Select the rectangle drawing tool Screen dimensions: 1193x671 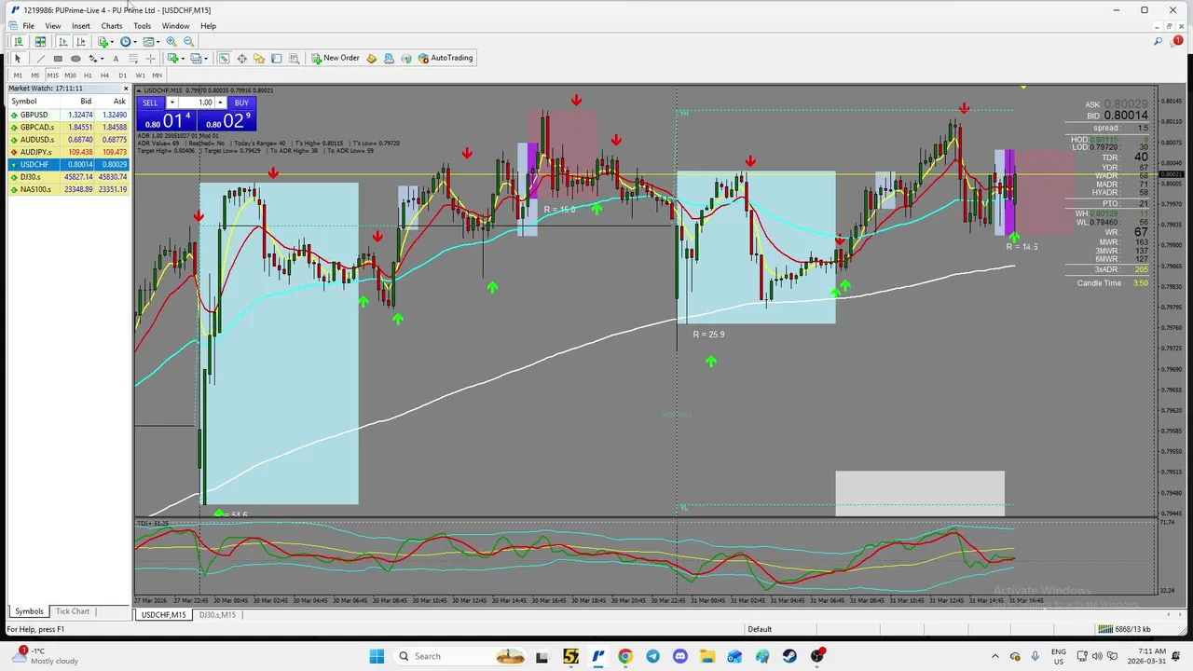(58, 59)
